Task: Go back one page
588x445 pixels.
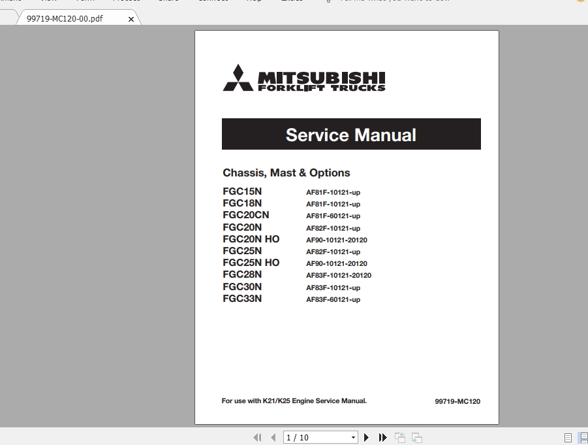Action: (273, 437)
